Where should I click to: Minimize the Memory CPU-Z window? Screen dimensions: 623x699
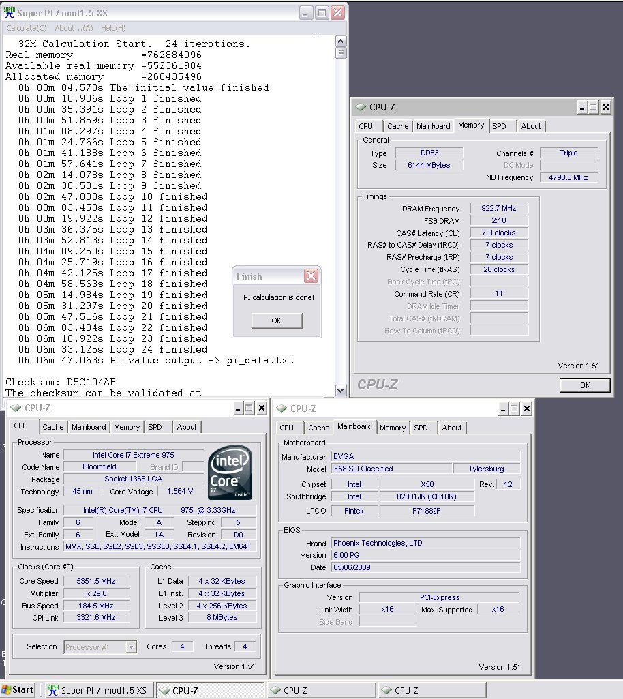[582, 108]
